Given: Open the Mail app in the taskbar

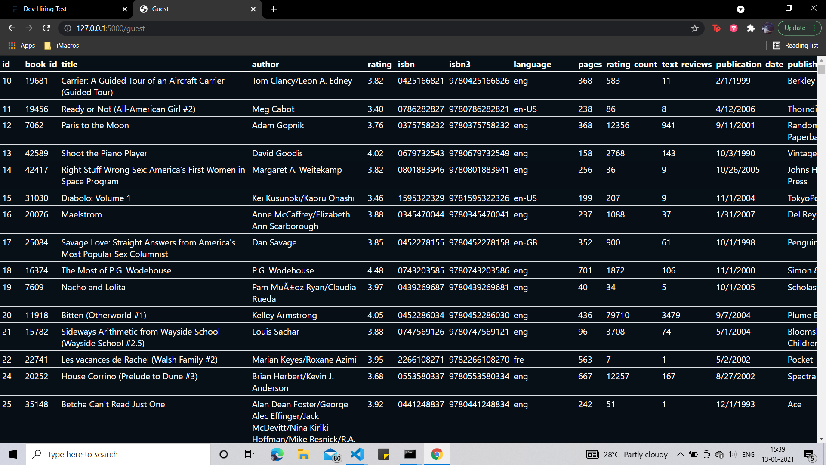Looking at the screenshot, I should [330, 454].
